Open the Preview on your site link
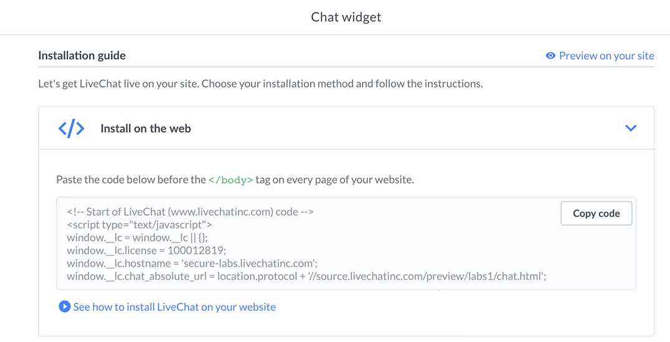 point(606,56)
